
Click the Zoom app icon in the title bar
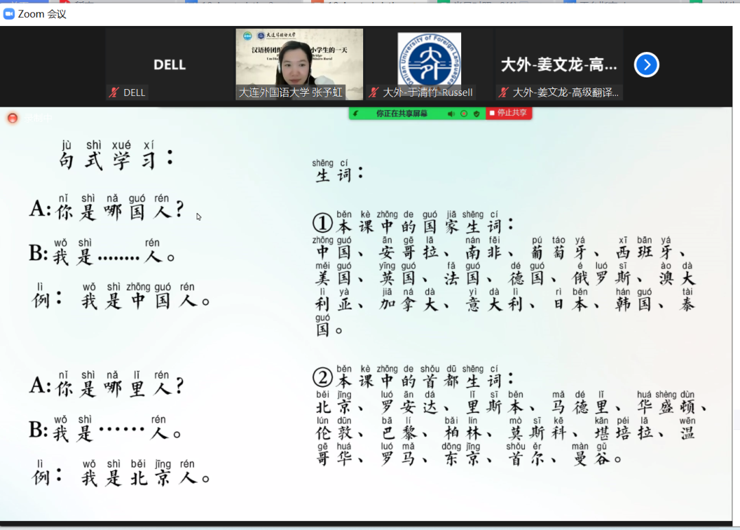[10, 14]
